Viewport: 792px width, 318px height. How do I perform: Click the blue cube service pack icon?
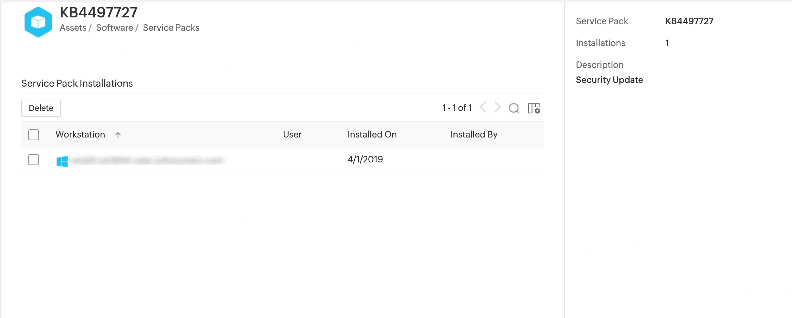tap(38, 22)
